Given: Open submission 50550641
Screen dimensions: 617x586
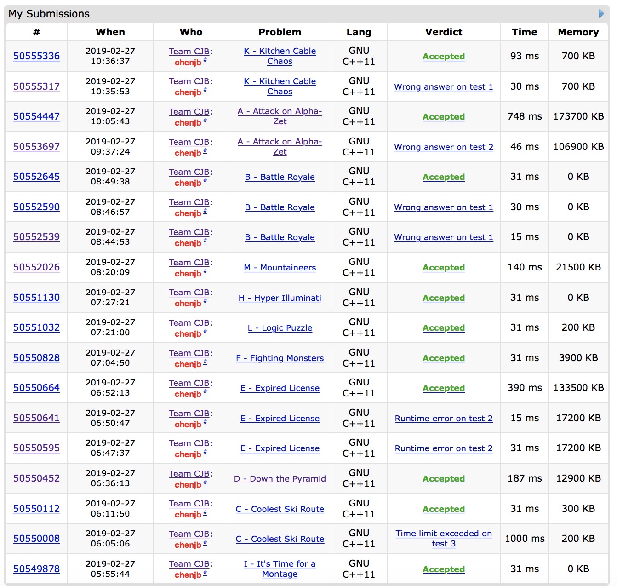Looking at the screenshot, I should pyautogui.click(x=36, y=418).
